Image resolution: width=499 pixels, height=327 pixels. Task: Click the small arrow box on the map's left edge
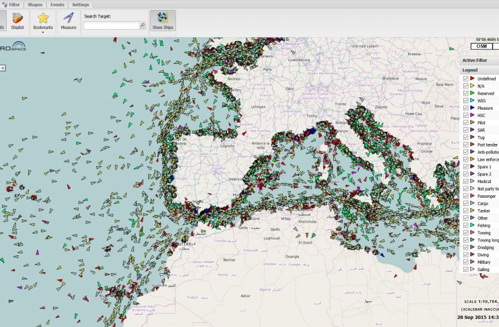[x=3, y=68]
